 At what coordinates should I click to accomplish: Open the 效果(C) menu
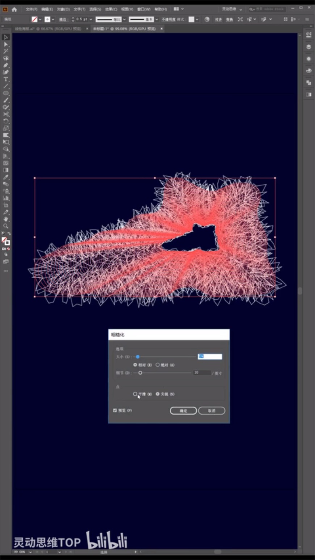click(111, 9)
